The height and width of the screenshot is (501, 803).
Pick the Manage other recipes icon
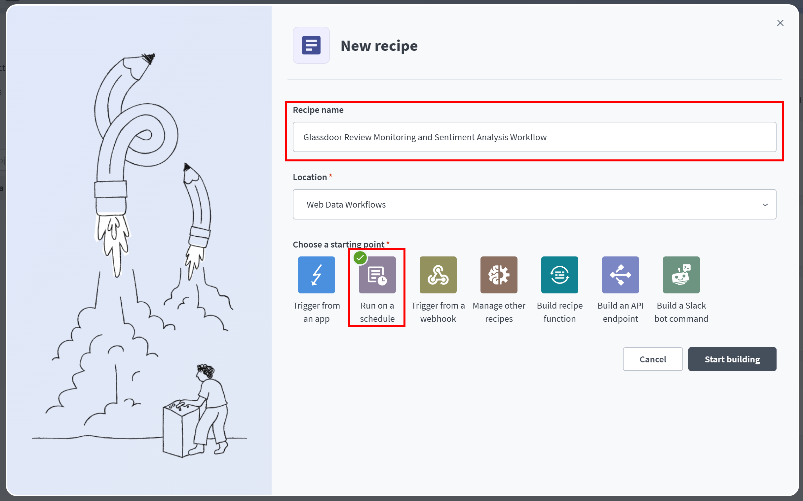pos(499,275)
